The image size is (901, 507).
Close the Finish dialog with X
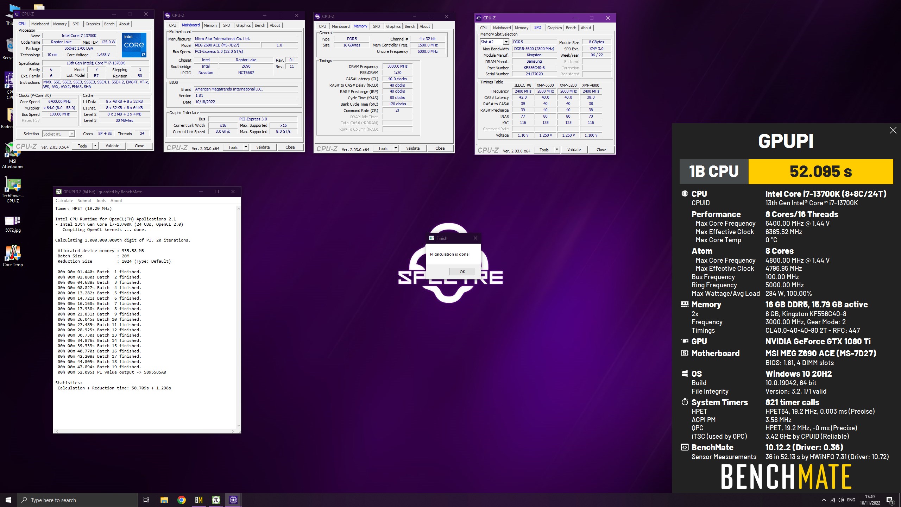(475, 238)
